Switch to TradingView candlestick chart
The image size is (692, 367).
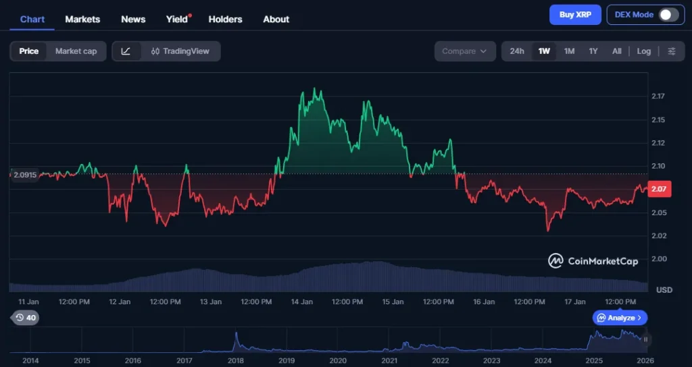coord(180,51)
